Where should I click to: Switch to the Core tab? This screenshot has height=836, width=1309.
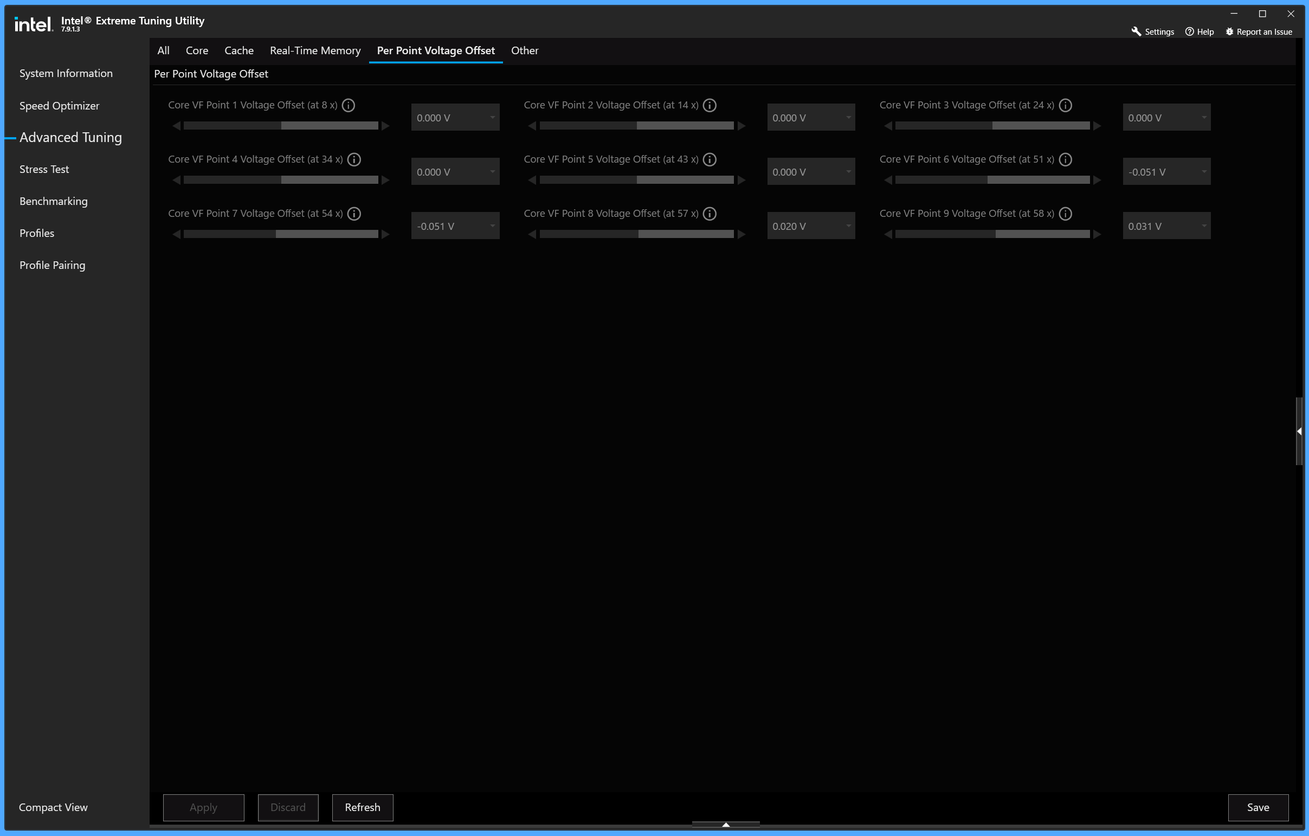(197, 50)
